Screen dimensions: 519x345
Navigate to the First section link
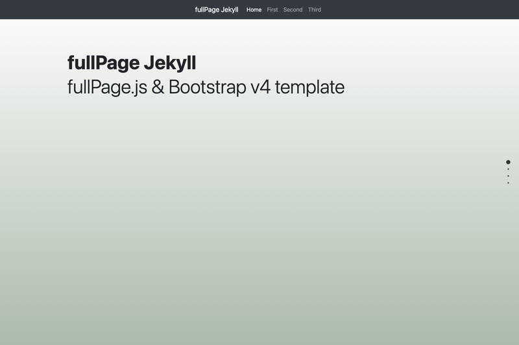[272, 10]
